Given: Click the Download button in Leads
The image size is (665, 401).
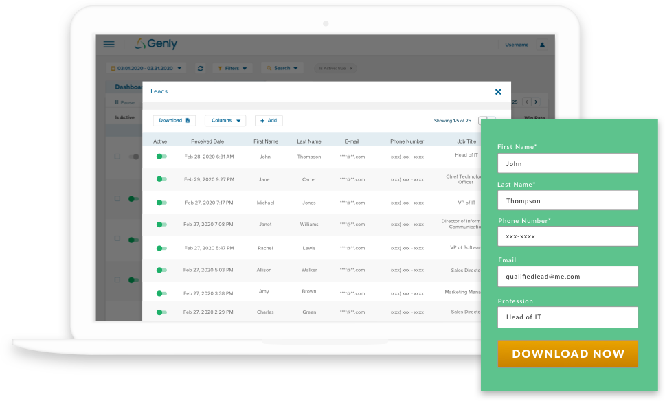Looking at the screenshot, I should tap(174, 121).
